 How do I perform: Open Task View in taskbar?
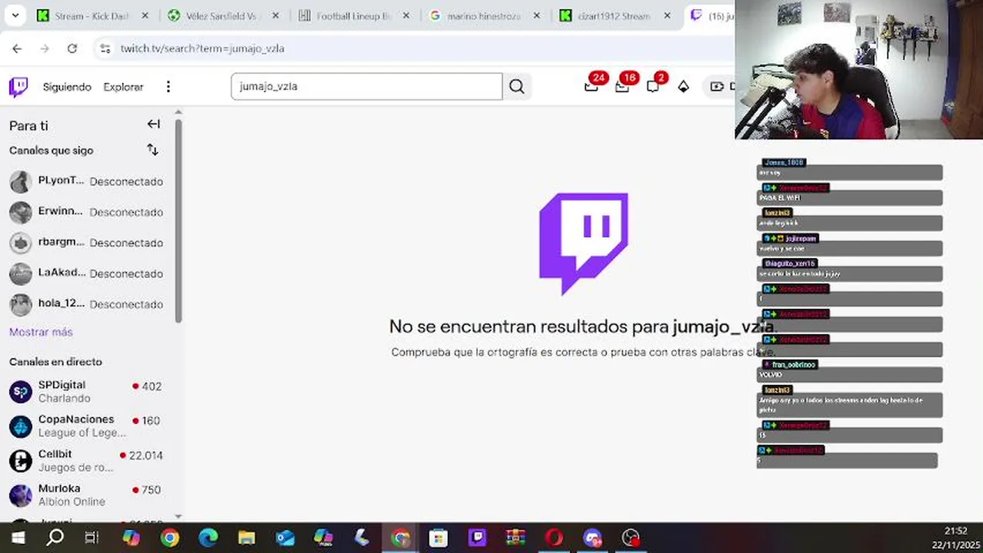tap(92, 538)
